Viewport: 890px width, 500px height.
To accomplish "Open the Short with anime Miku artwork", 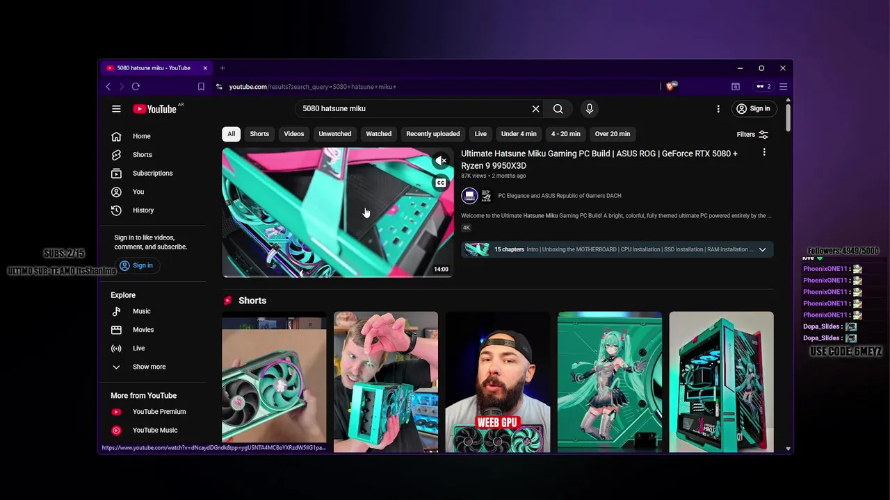I will (x=609, y=382).
